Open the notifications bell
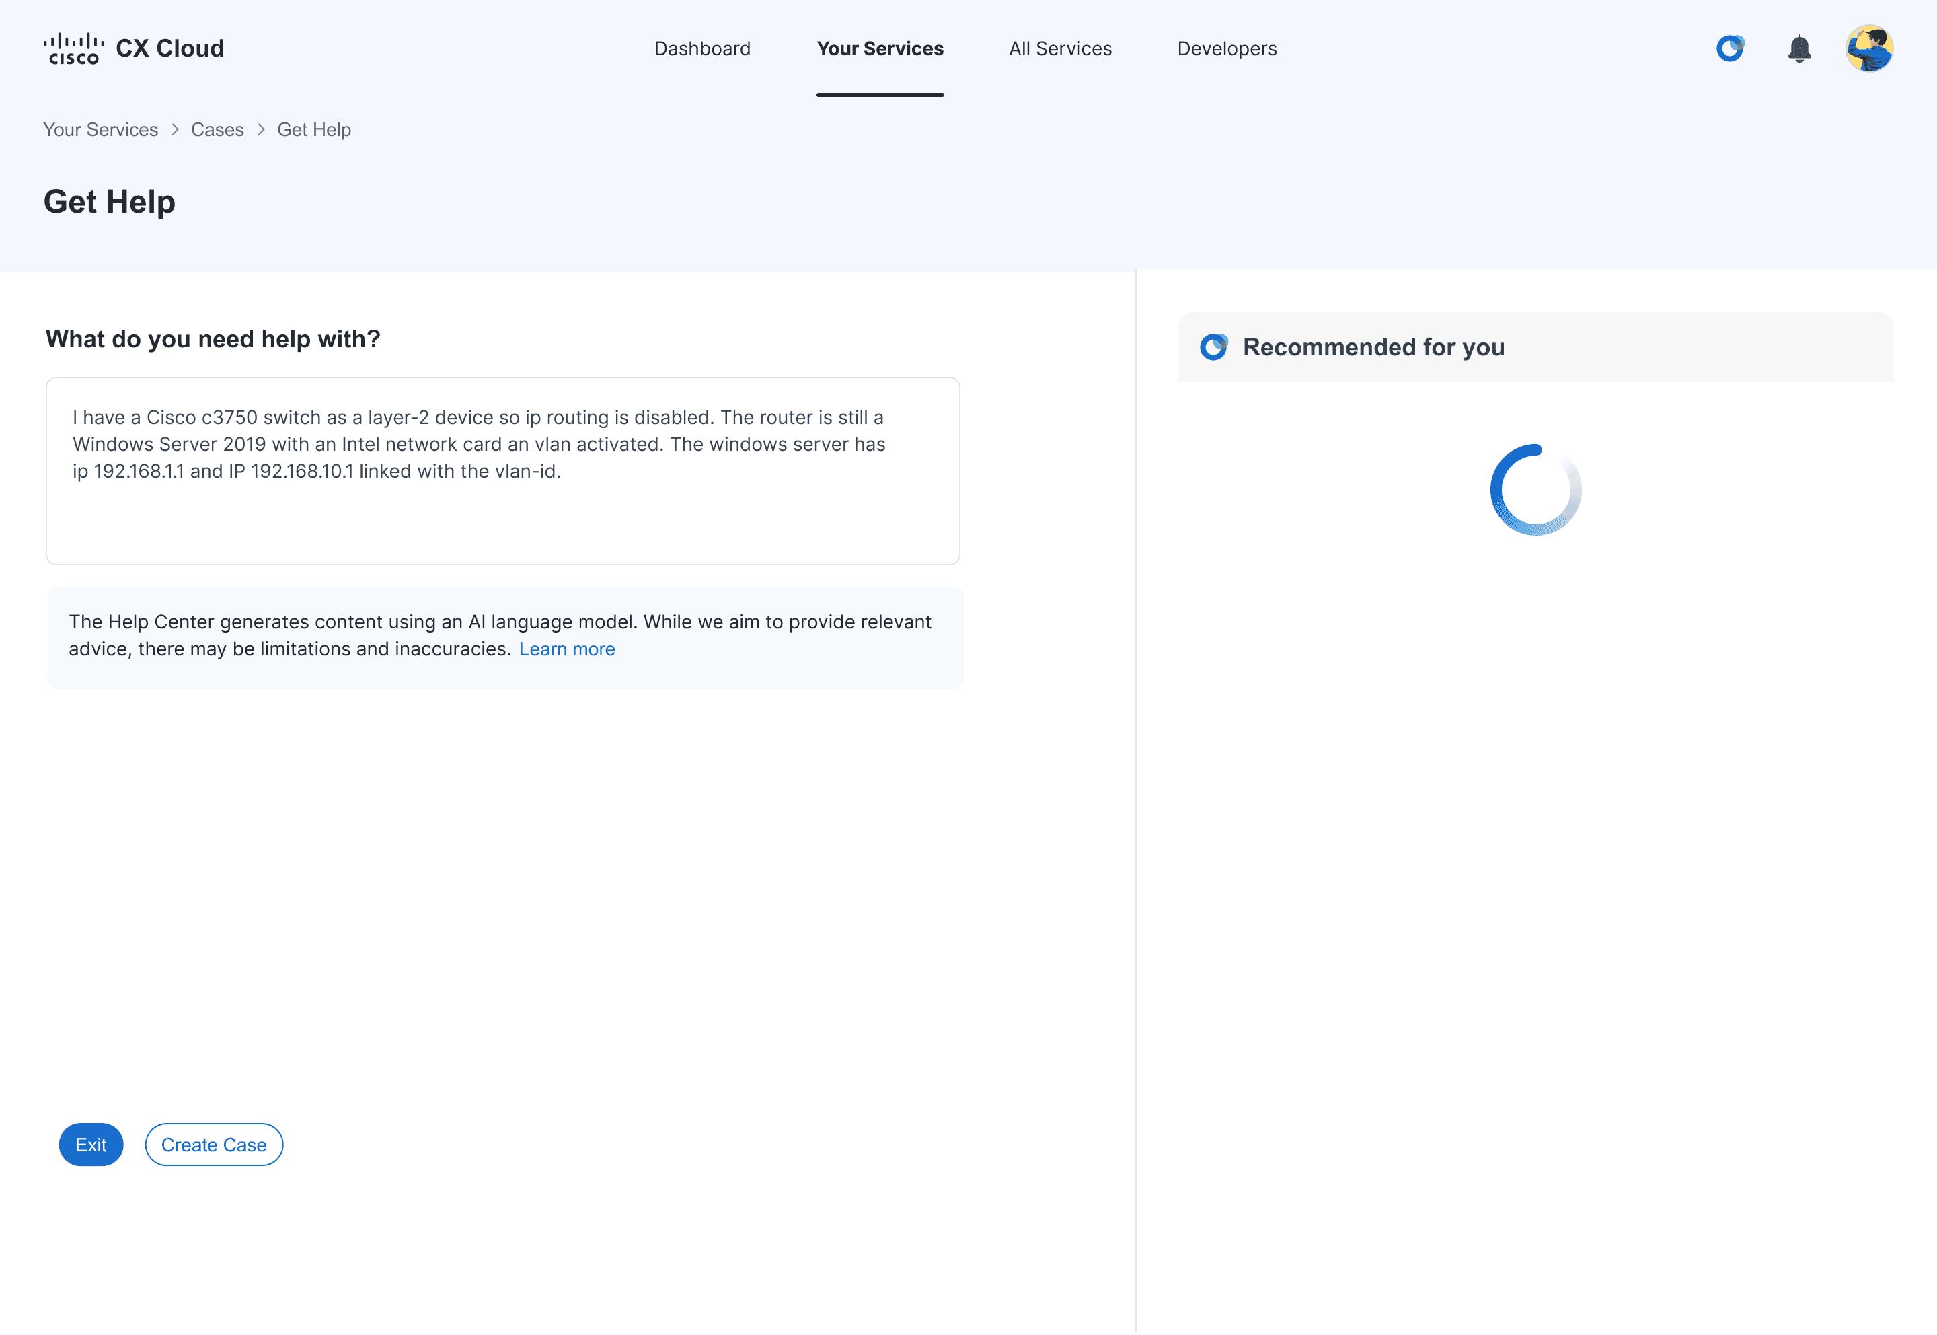Image resolution: width=1937 pixels, height=1335 pixels. click(1799, 48)
